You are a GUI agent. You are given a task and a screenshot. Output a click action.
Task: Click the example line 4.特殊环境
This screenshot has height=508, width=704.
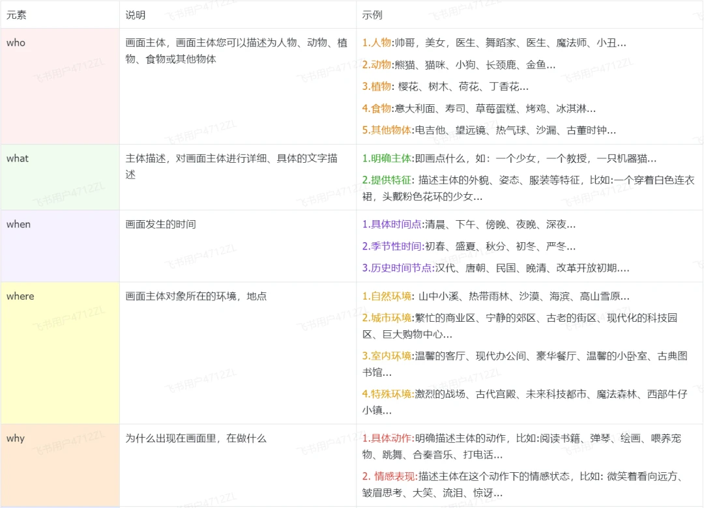click(525, 402)
